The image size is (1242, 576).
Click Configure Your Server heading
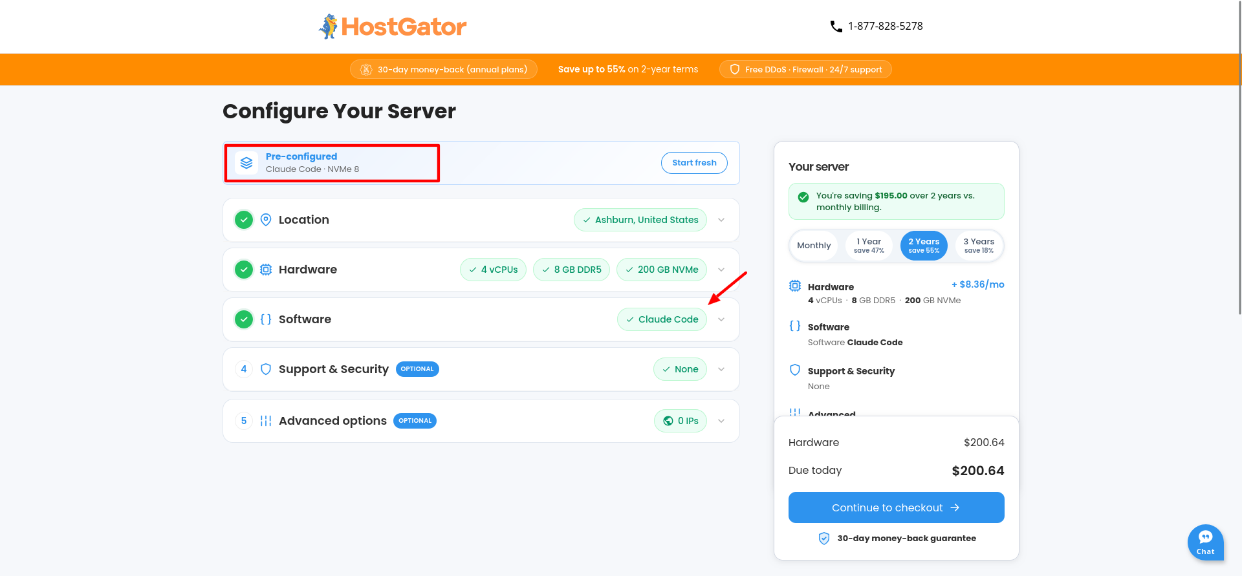[x=339, y=111]
